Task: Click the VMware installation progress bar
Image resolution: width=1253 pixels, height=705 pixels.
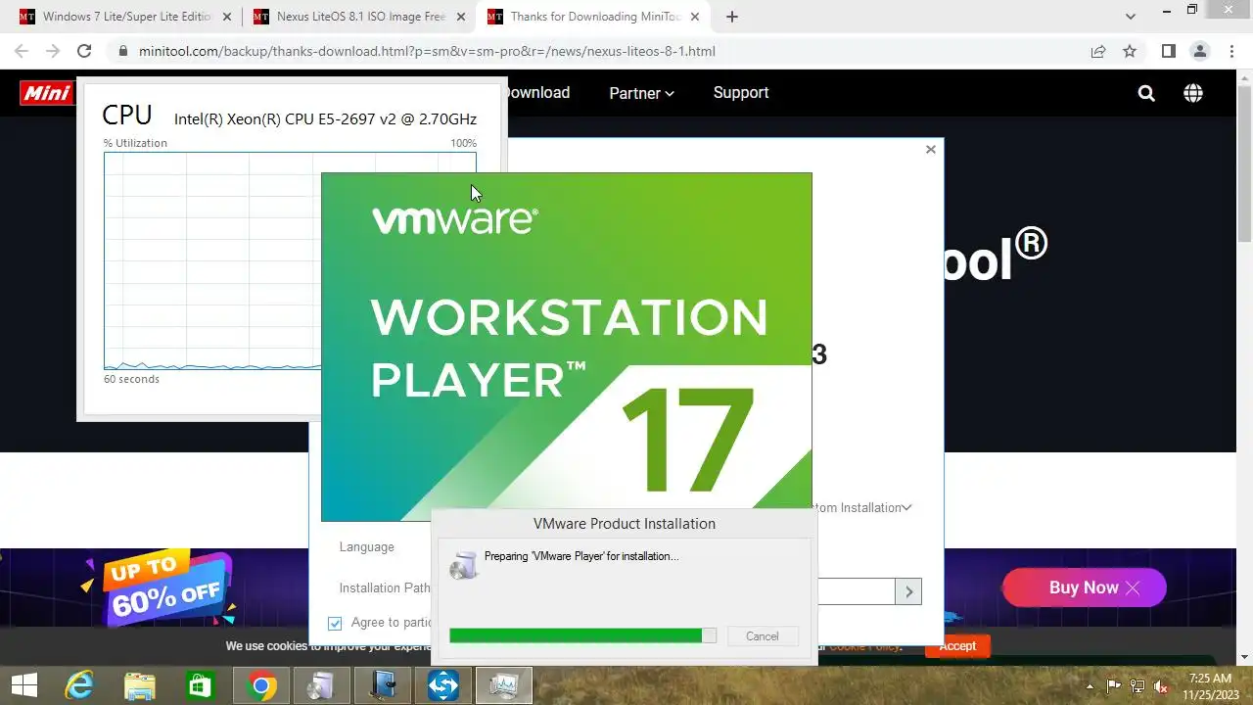Action: click(582, 635)
